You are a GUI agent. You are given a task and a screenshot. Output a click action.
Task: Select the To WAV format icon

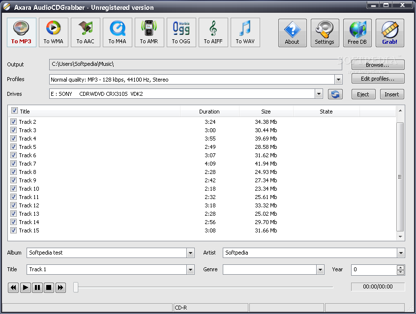[245, 32]
